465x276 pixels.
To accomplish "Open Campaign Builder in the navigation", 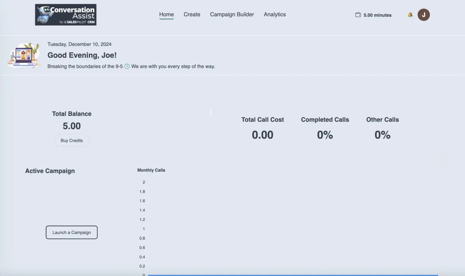I will (232, 14).
